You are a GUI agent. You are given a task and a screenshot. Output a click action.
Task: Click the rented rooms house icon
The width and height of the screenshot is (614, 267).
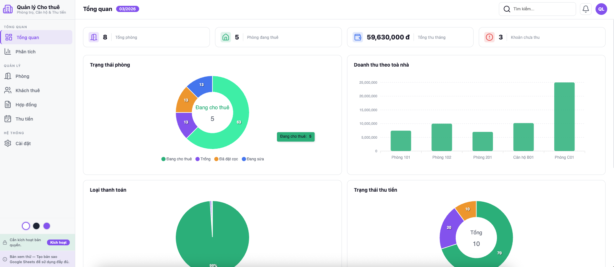click(x=226, y=37)
